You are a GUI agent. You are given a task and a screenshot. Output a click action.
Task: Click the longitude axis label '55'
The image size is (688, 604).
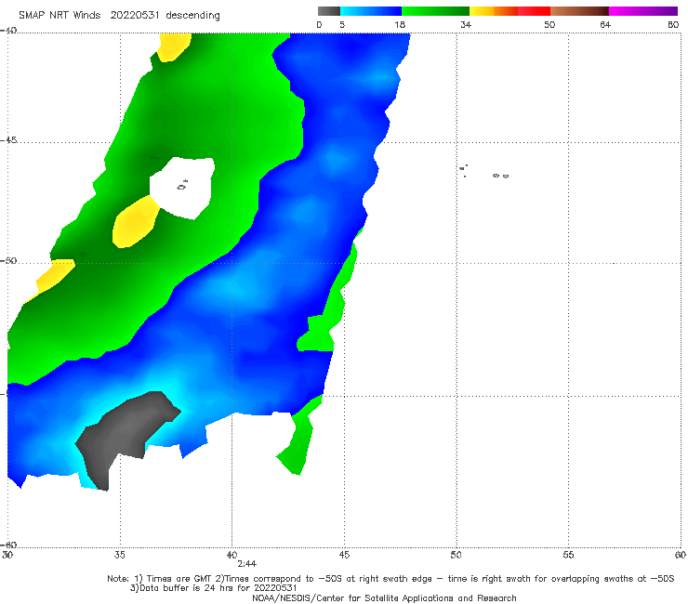[568, 555]
